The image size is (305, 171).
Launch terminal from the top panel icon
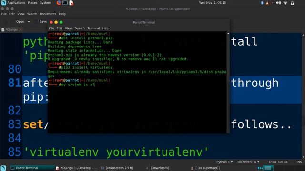(65, 3)
